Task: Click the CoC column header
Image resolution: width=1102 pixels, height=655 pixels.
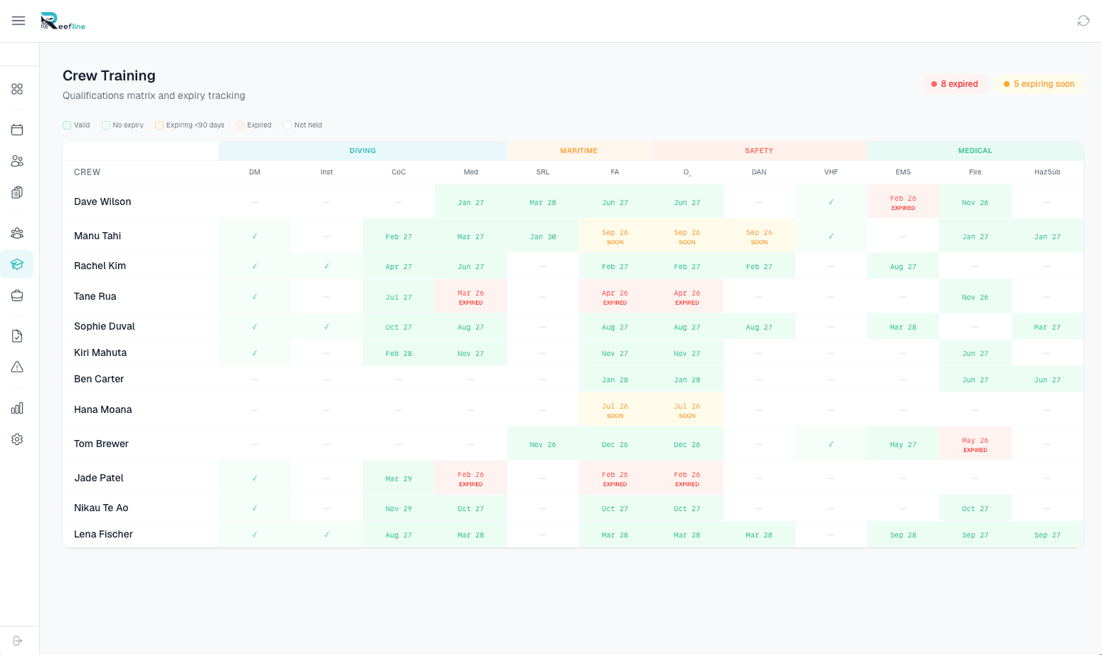Action: (x=399, y=172)
